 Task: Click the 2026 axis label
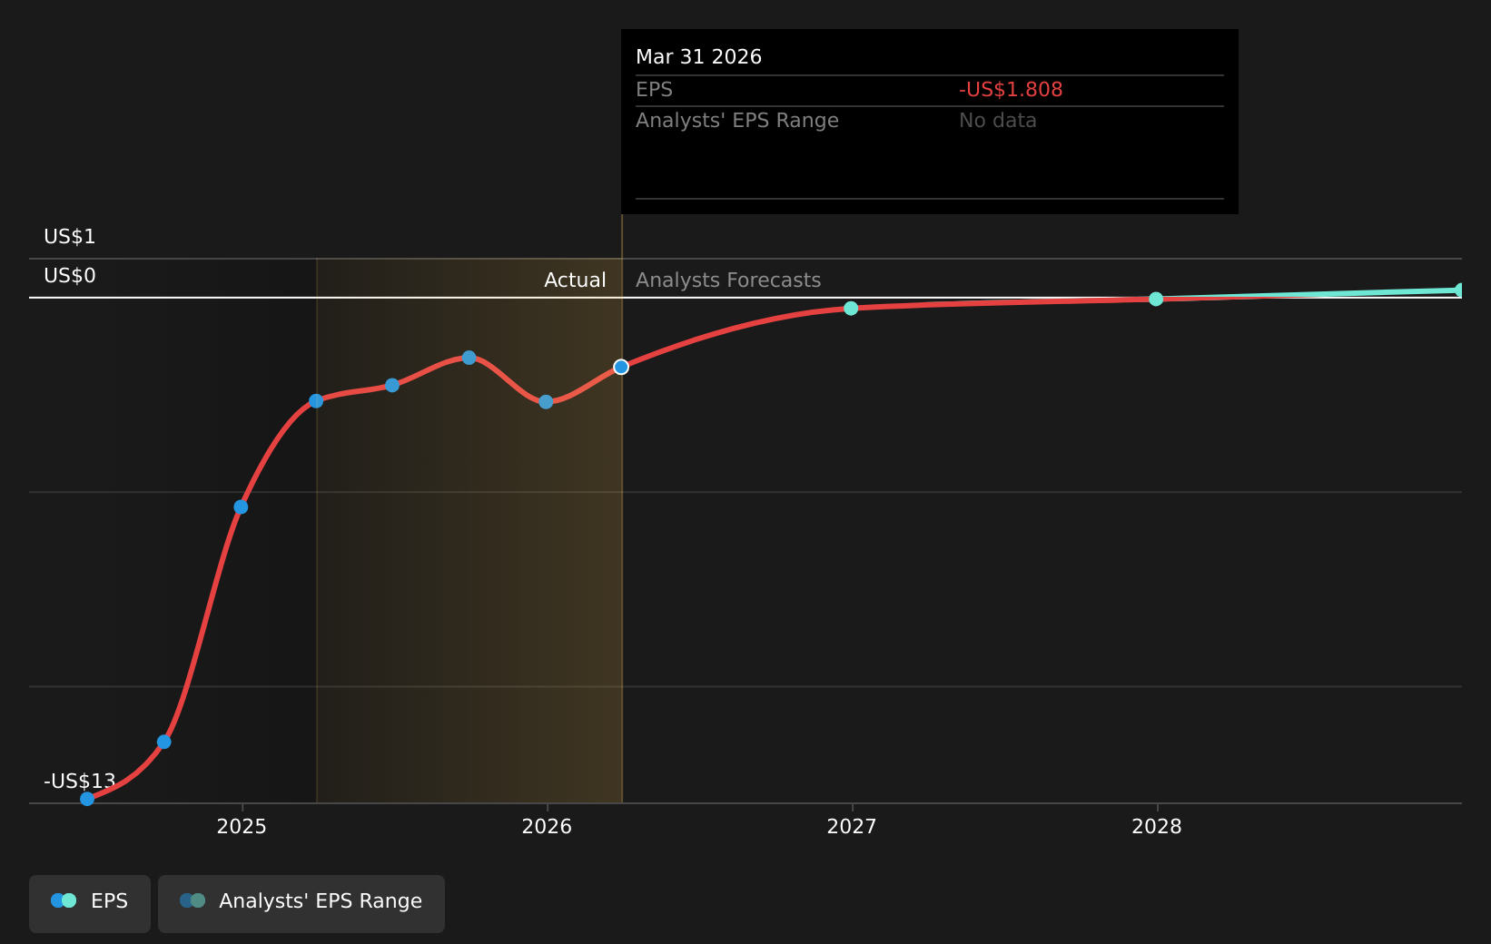click(547, 826)
